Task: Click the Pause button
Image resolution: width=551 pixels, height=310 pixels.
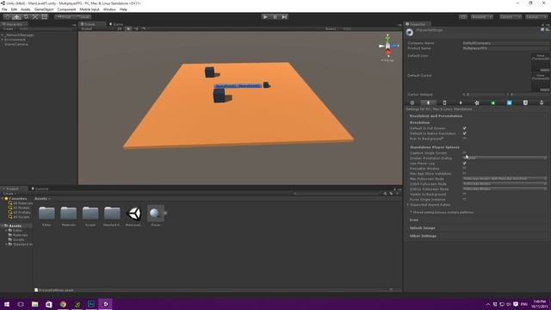Action: [x=275, y=17]
